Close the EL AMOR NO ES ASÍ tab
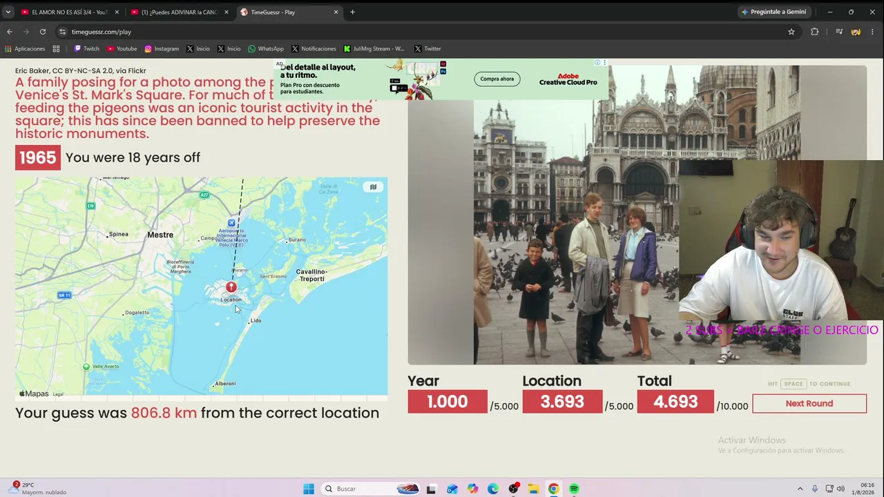 (x=117, y=12)
